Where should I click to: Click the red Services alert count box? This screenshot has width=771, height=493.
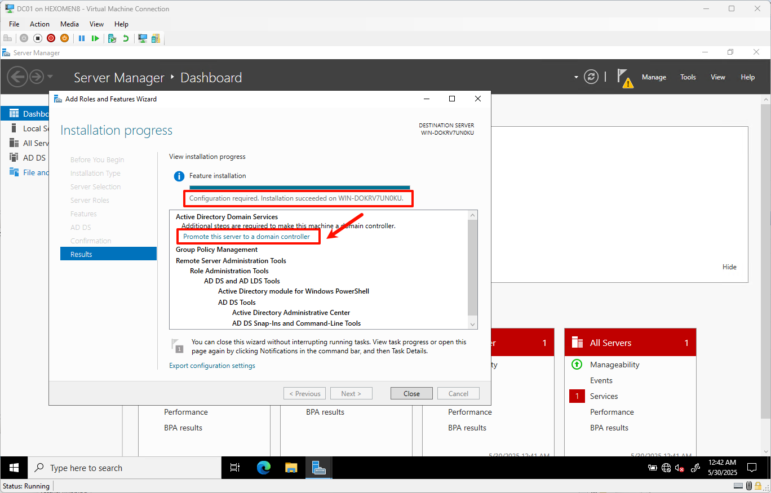point(577,396)
